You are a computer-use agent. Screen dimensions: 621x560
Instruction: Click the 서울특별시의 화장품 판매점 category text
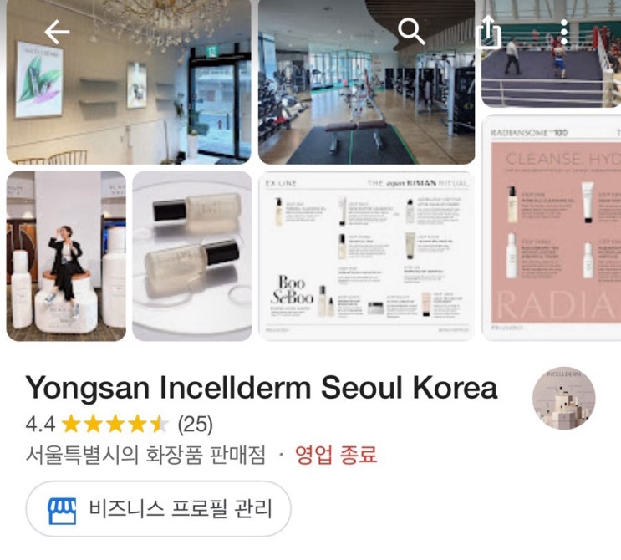[145, 455]
